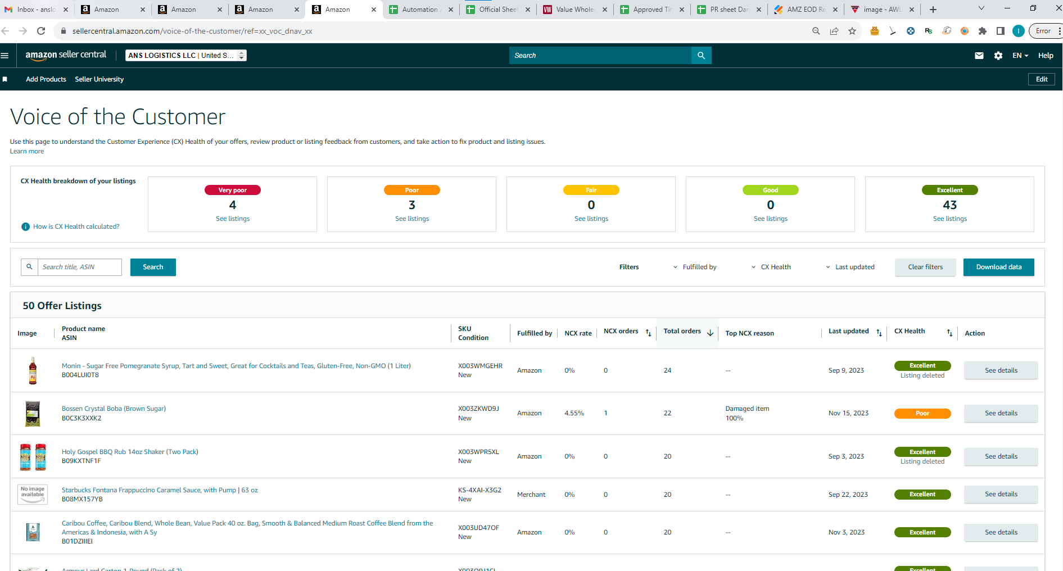Click the Search title, ASIN input field
The height and width of the screenshot is (571, 1063).
pos(79,267)
